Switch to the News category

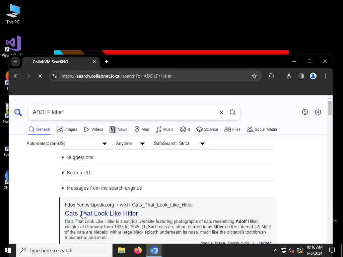tap(118, 130)
